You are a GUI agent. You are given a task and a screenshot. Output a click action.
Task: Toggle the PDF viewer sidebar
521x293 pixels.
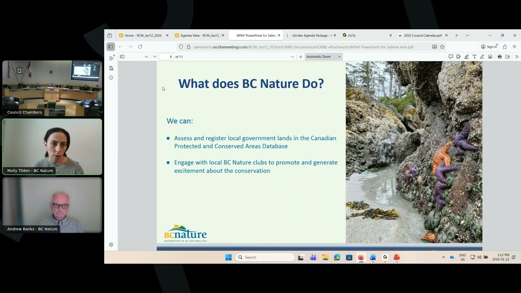tap(122, 57)
